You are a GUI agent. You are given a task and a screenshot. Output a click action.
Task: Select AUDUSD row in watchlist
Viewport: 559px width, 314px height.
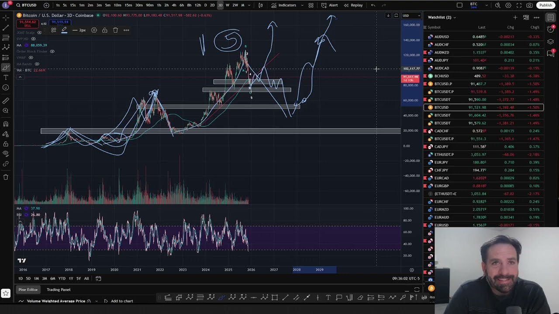484,37
